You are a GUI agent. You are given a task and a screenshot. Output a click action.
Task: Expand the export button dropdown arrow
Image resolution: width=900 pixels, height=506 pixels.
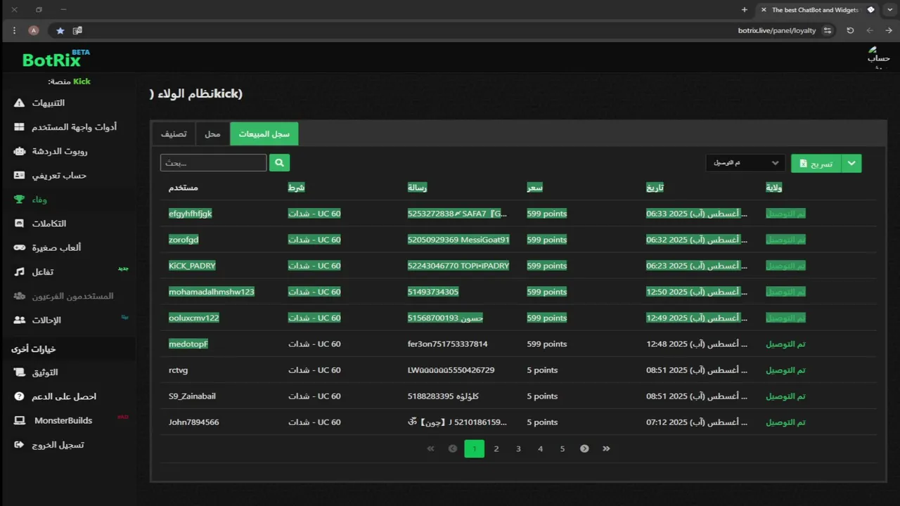click(x=851, y=163)
